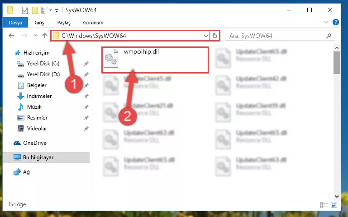Viewport: 348px width, 217px height.
Task: Open the Paylaş ribbon tab
Action: coord(64,23)
